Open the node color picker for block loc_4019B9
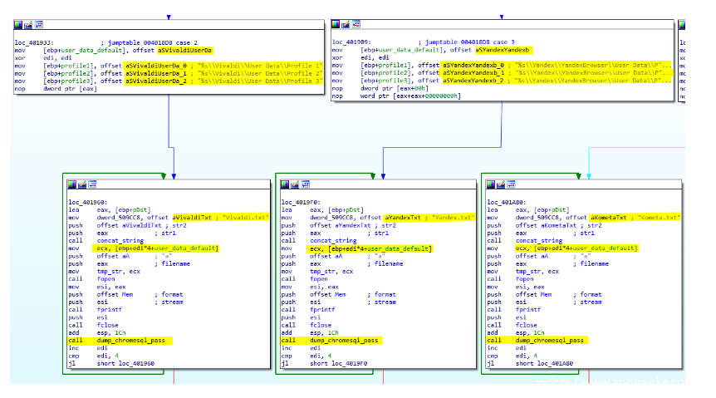This screenshot has width=716, height=398. [x=336, y=24]
